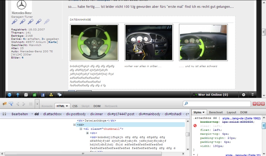Image resolution: width=266 pixels, height=156 pixels.
Task: Activate the element inspector tool
Action: click(11, 104)
